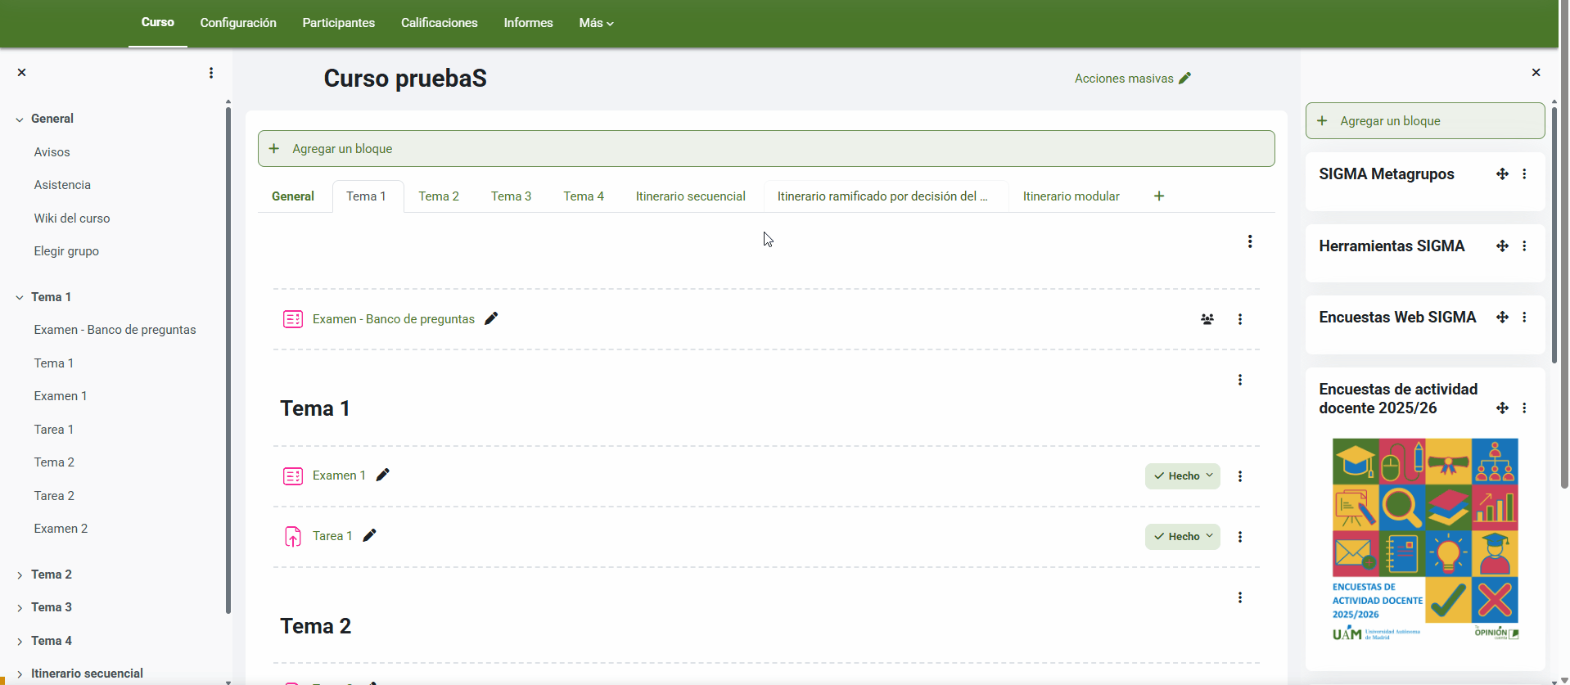Click the pencil icon beside Examen 1
The width and height of the screenshot is (1570, 685).
point(382,475)
